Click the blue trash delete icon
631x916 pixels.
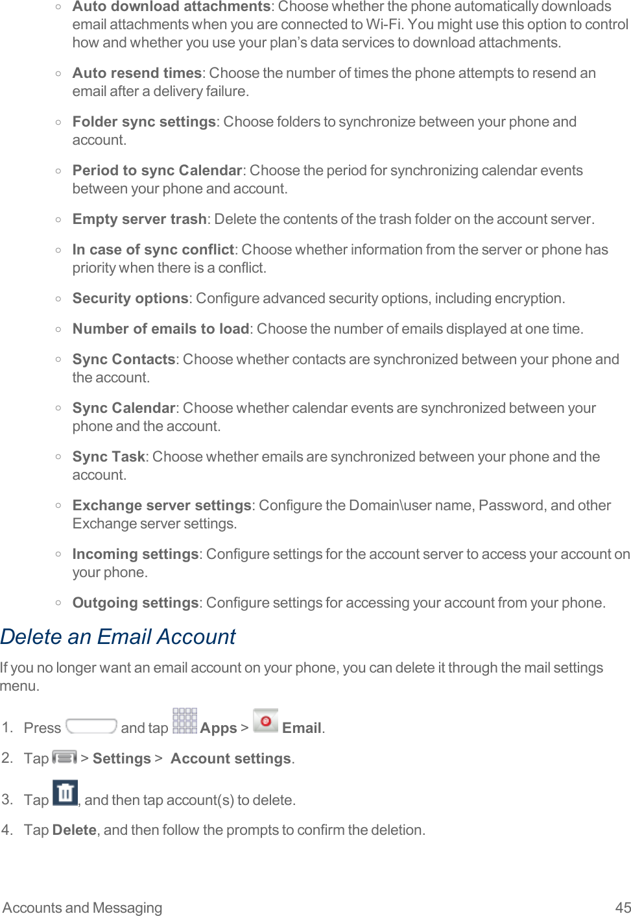pos(65,793)
